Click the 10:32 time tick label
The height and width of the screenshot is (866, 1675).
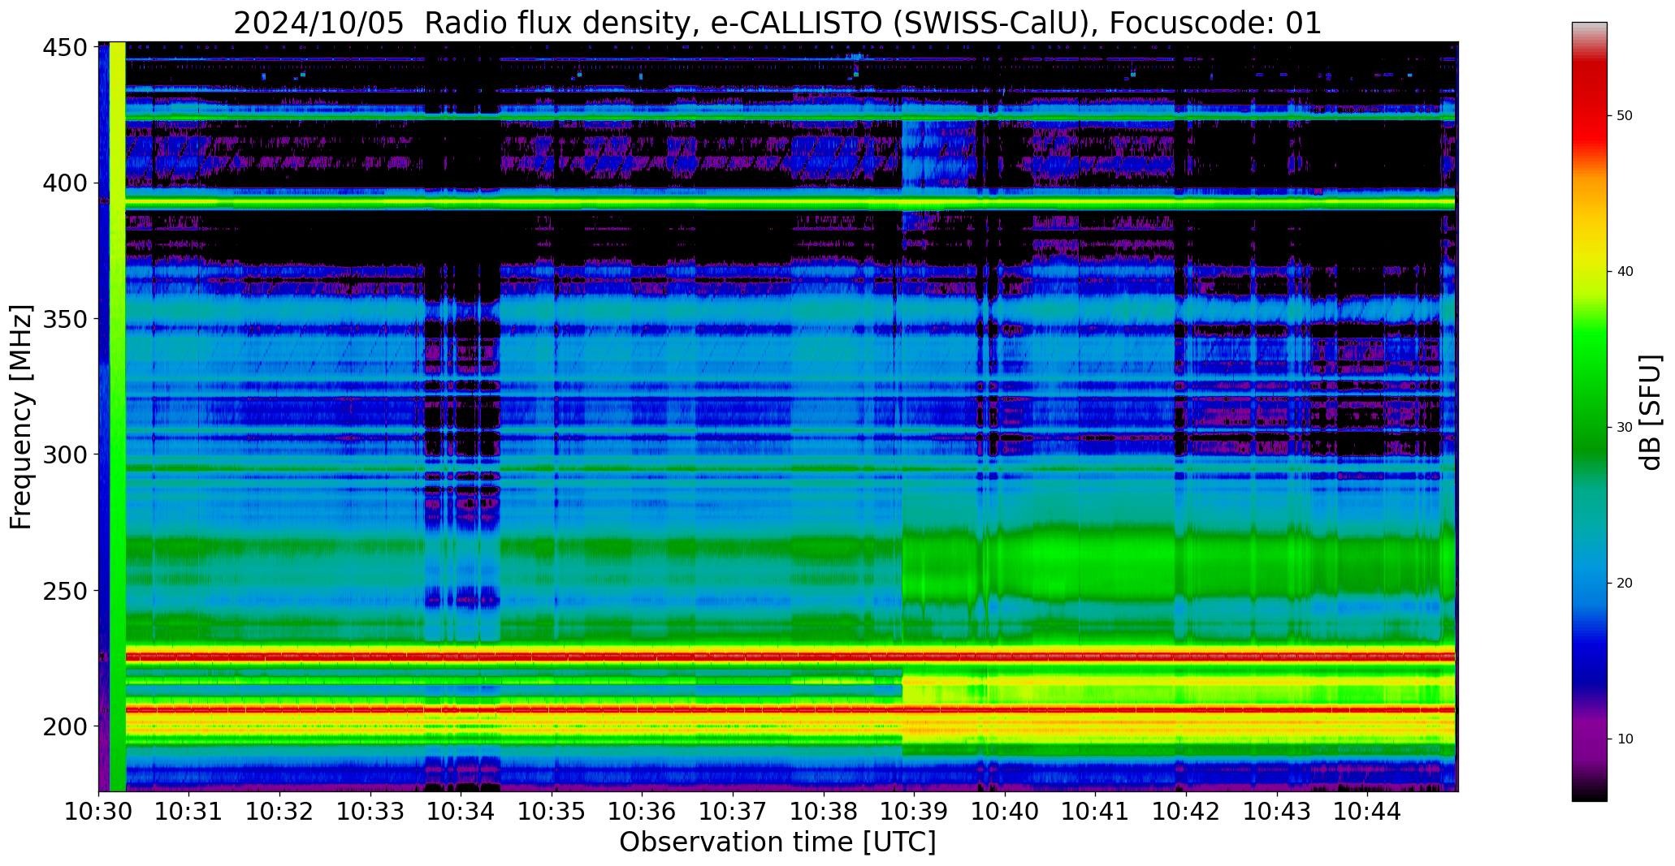[x=280, y=811]
